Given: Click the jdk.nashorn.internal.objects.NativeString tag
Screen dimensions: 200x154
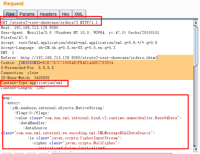Looking at the screenshot, I should (x=57, y=108).
